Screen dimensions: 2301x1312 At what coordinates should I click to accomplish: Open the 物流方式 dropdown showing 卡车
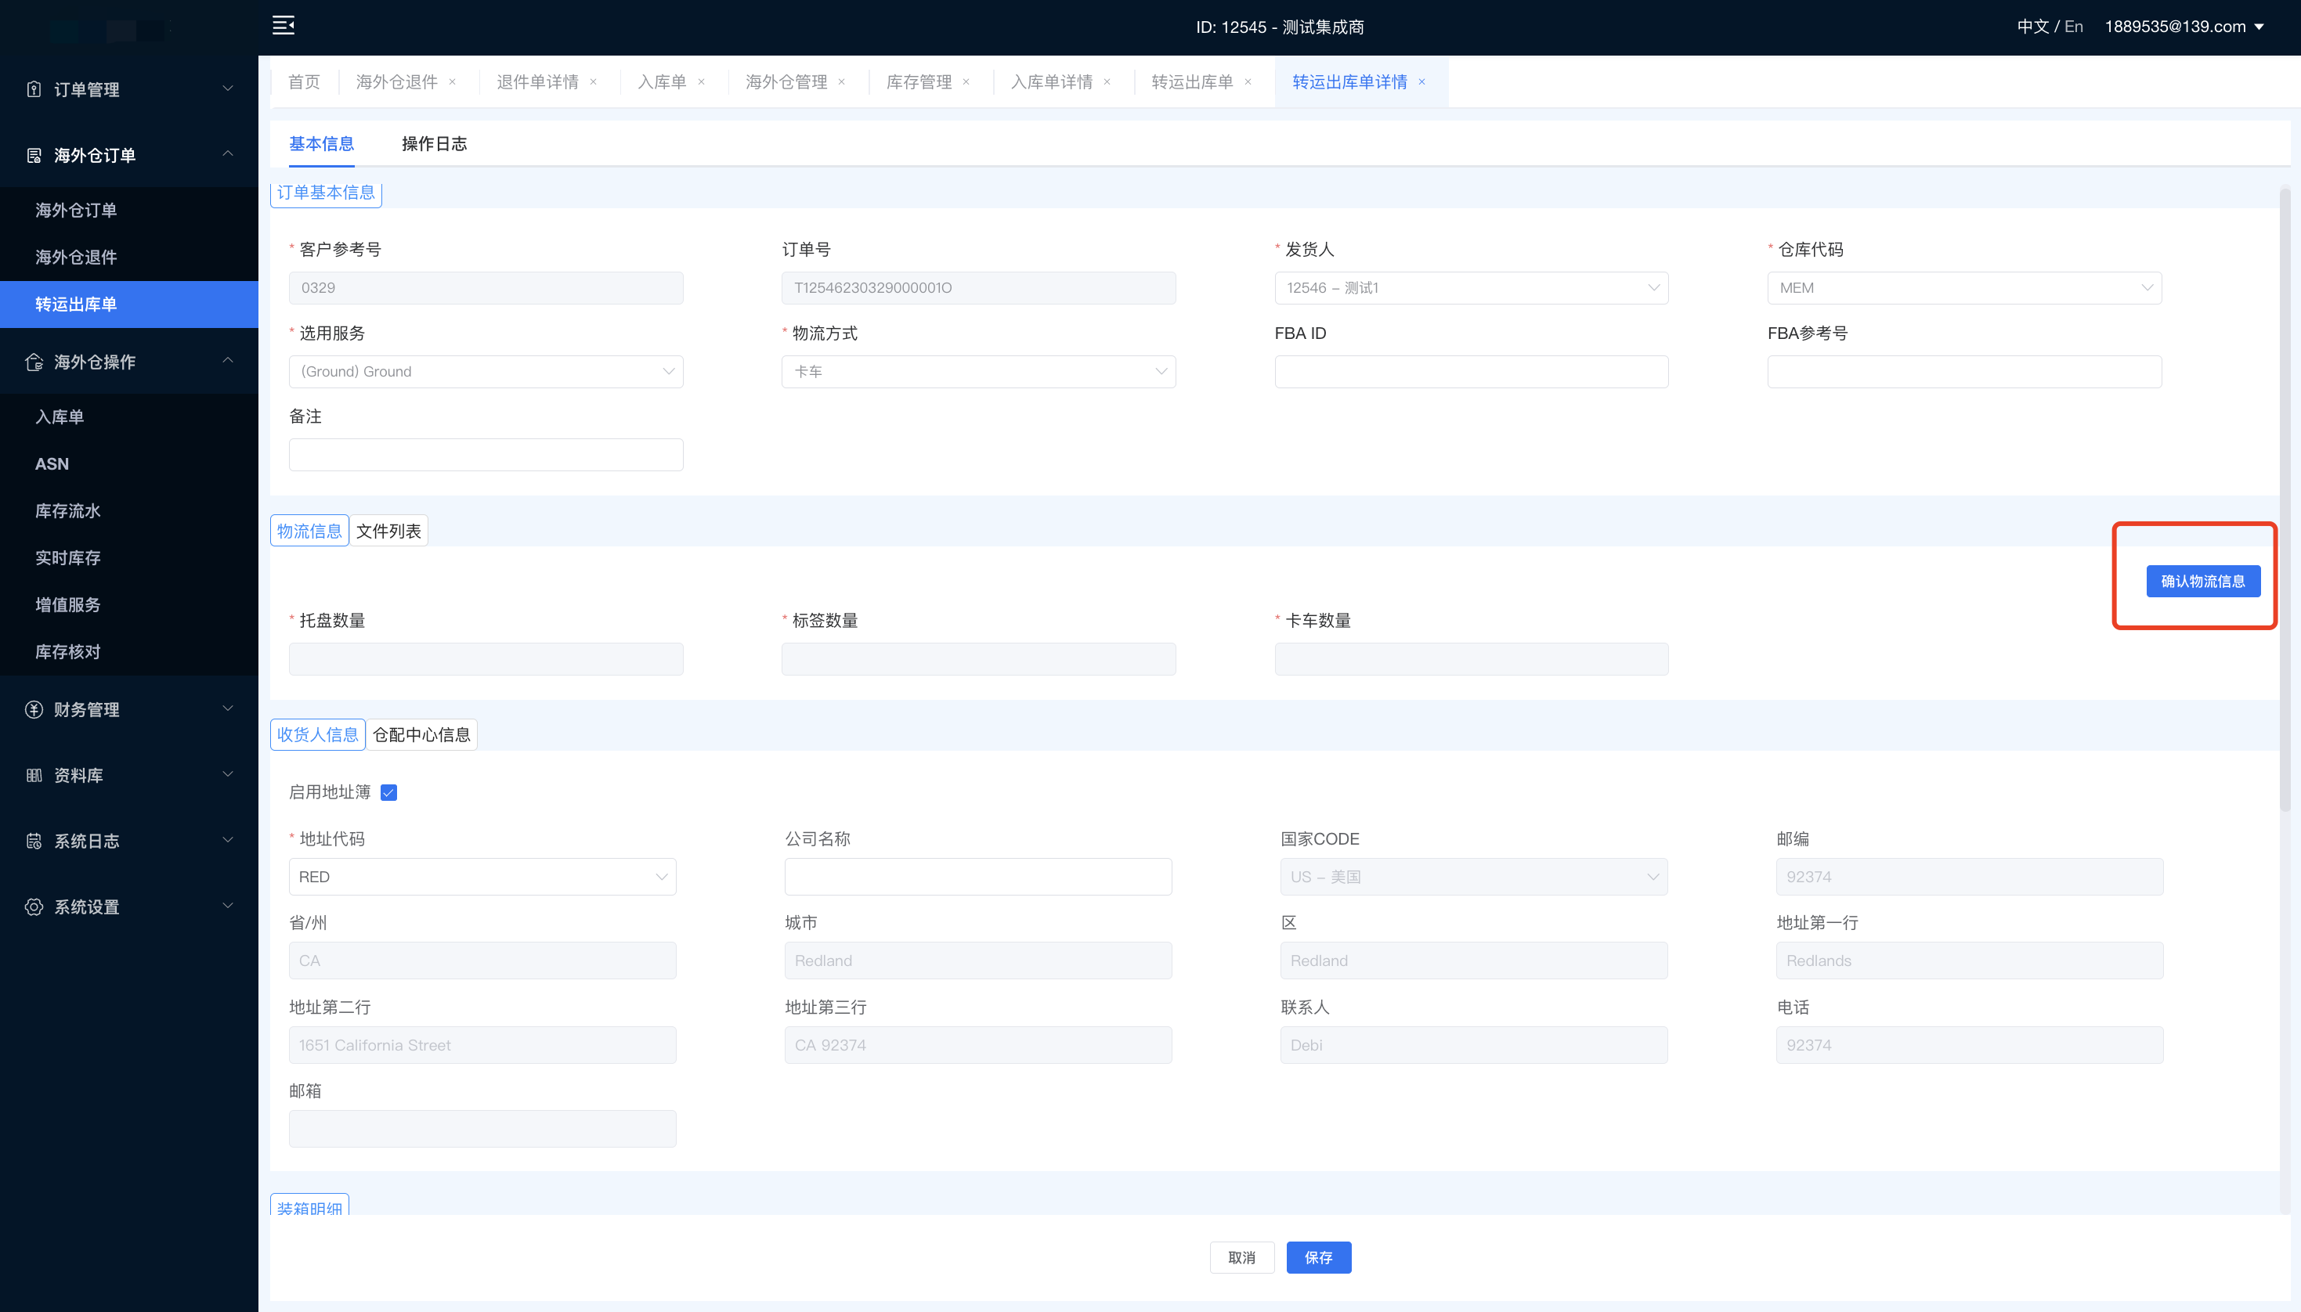[978, 371]
